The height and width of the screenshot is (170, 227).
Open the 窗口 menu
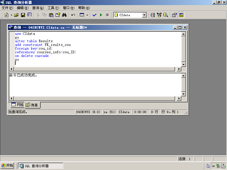pyautogui.click(x=69, y=8)
